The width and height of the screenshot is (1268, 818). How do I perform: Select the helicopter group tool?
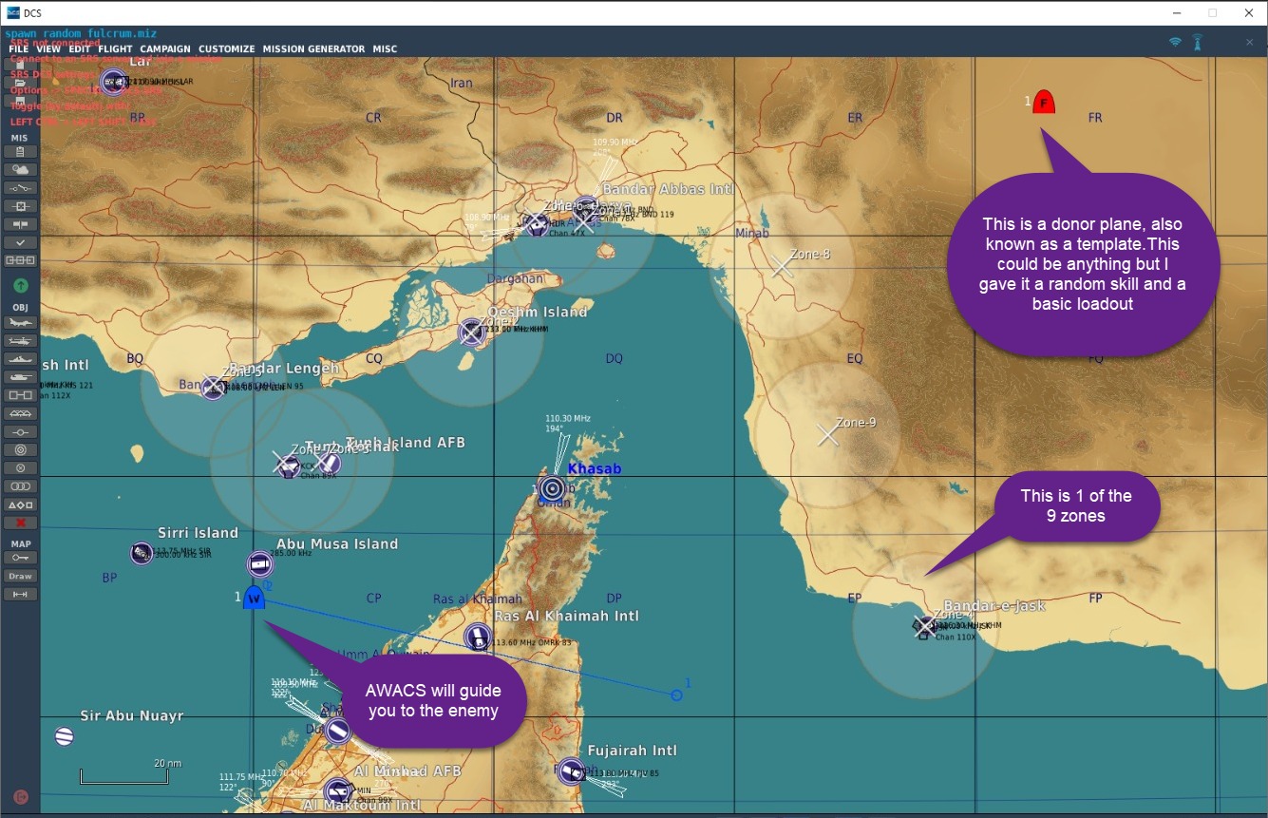(20, 341)
